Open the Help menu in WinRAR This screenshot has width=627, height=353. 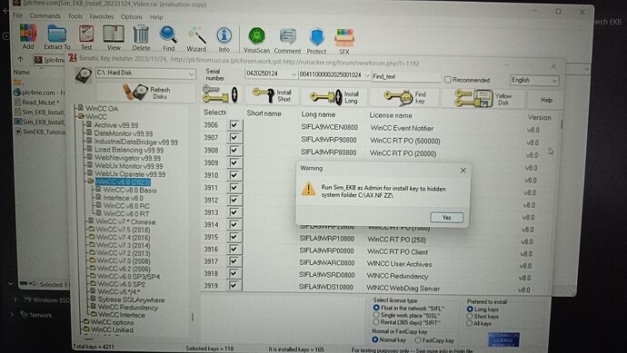156,17
